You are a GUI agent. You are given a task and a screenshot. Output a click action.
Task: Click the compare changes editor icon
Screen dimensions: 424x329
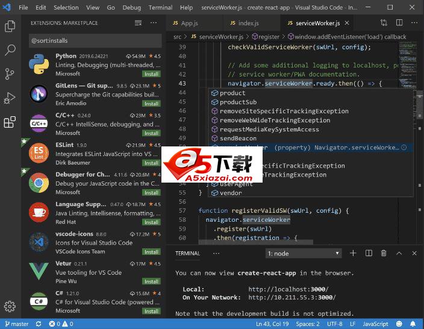tap(384, 23)
